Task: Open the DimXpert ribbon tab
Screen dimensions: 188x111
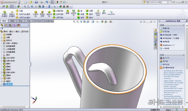Action: [x=38, y=21]
